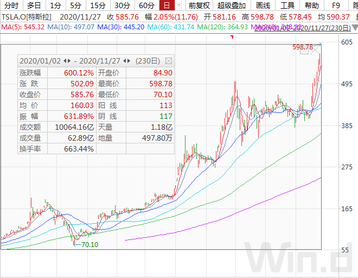
Task: Select the 1分 one-minute period
Action: [x=55, y=5]
